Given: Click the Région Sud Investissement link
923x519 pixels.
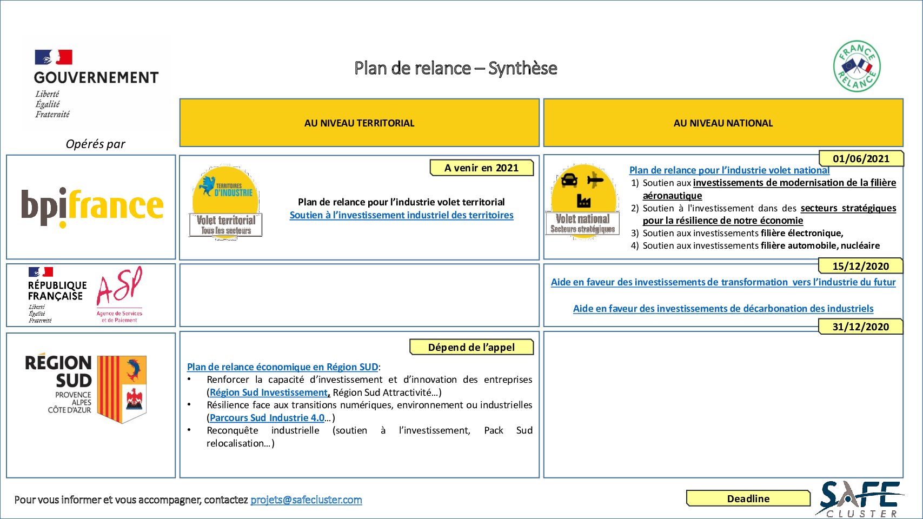Looking at the screenshot, I should [269, 392].
